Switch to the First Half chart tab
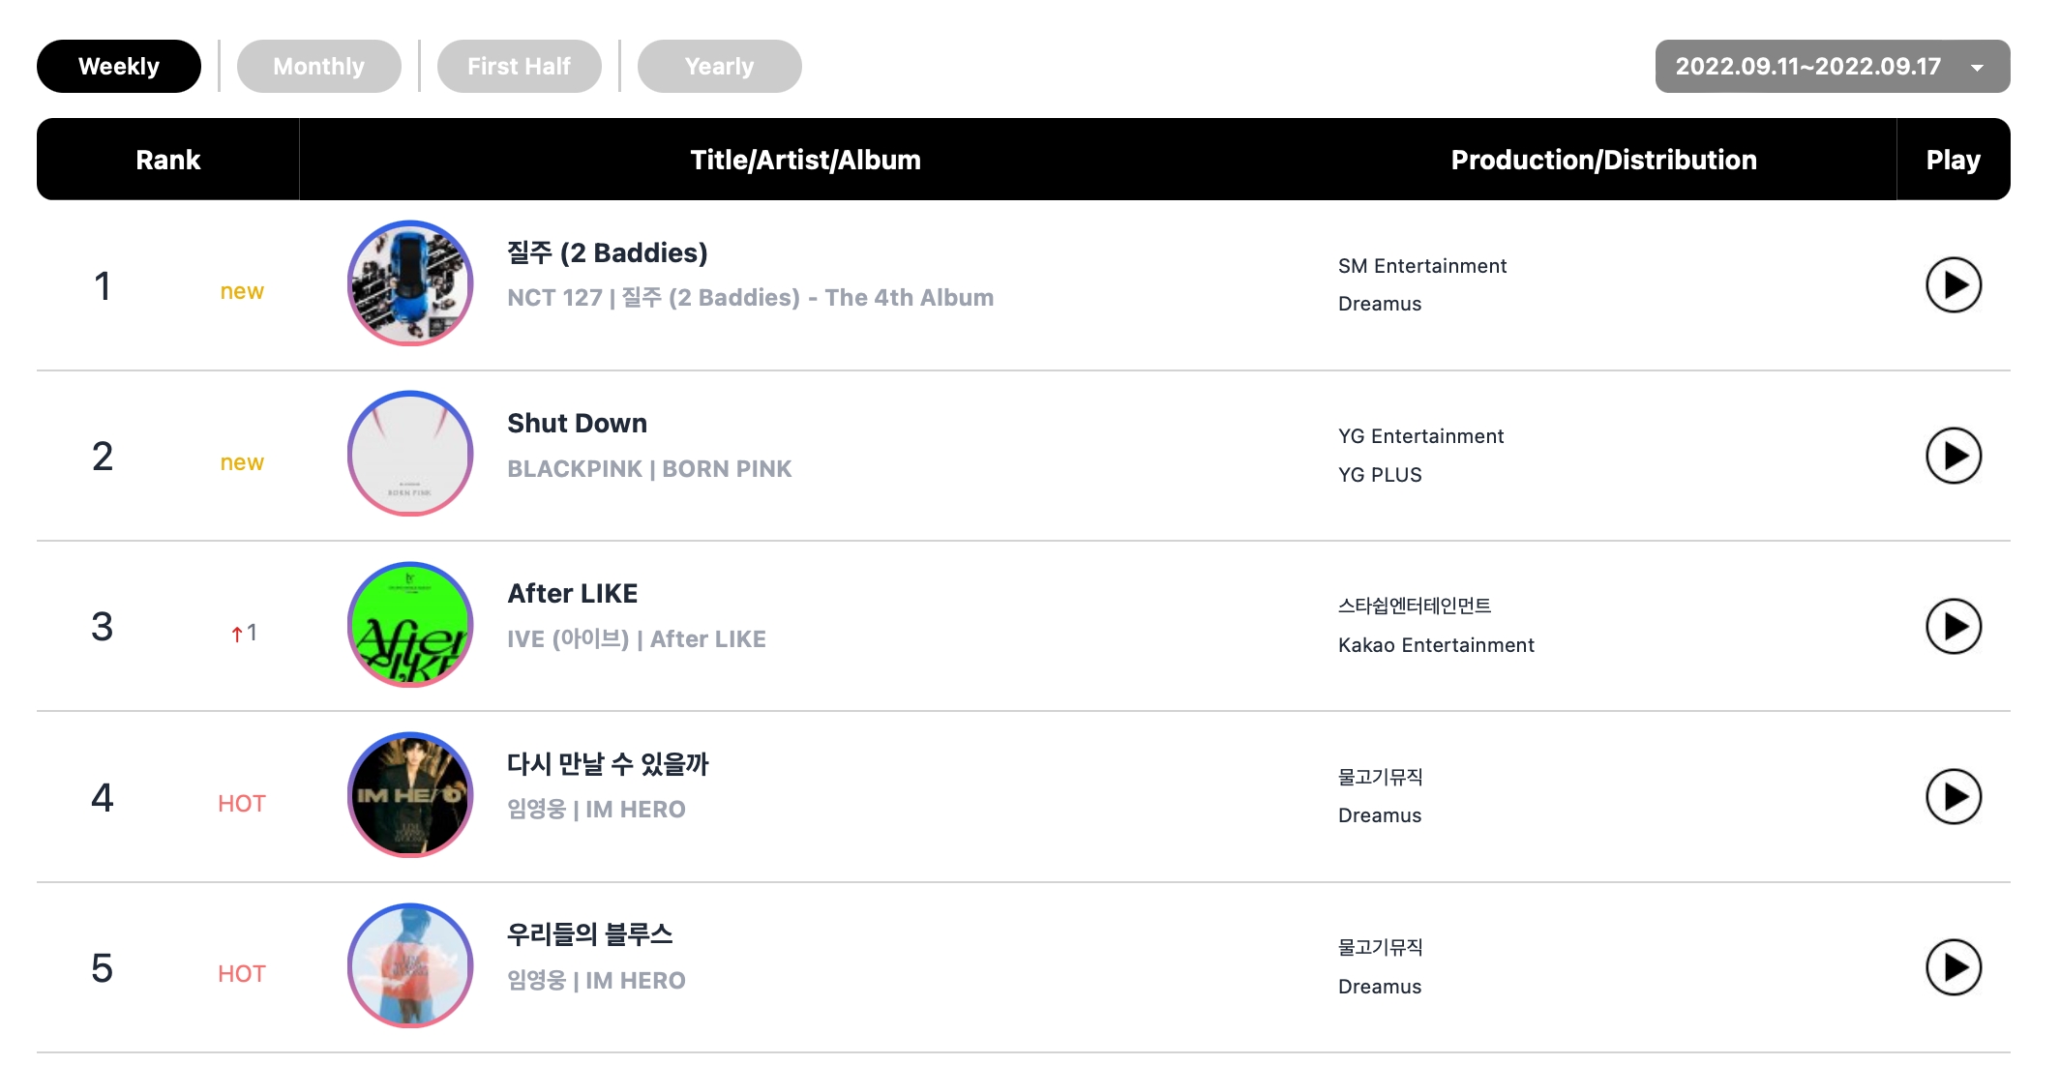Screen dimensions: 2060x1065 [x=519, y=66]
